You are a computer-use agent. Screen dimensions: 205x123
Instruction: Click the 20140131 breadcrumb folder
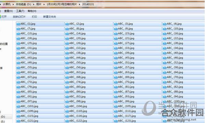tap(88, 4)
